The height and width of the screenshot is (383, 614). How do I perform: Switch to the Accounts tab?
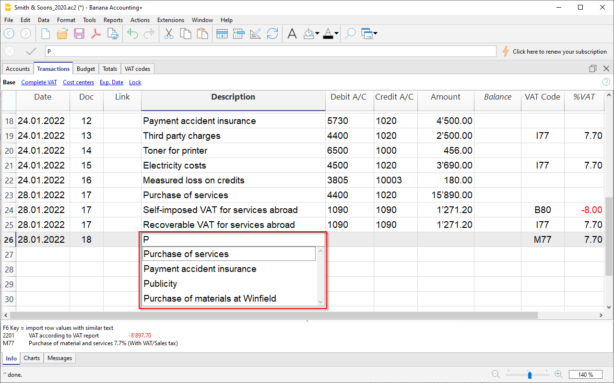[x=18, y=69]
